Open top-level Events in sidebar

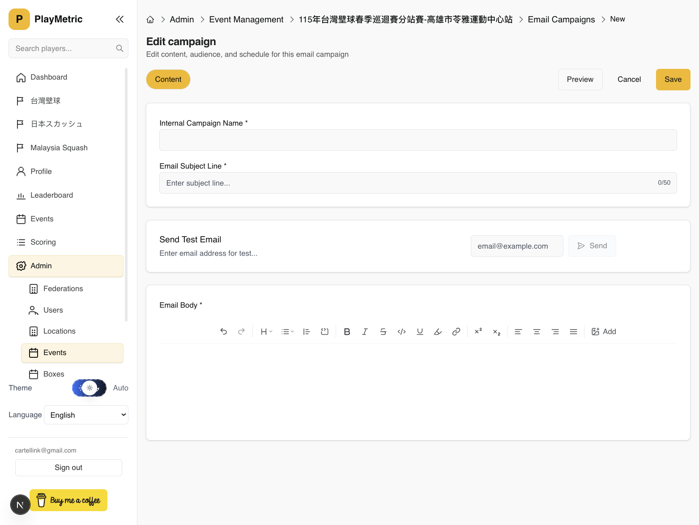click(x=66, y=219)
